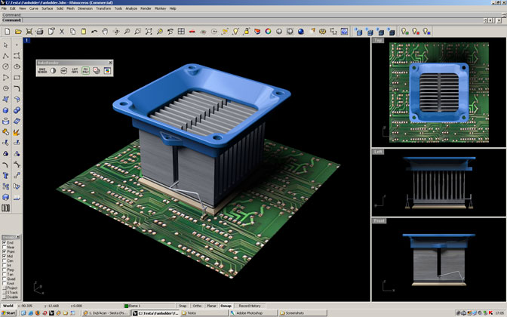
Task: Click the four-viewport layout icon
Action: (181, 32)
